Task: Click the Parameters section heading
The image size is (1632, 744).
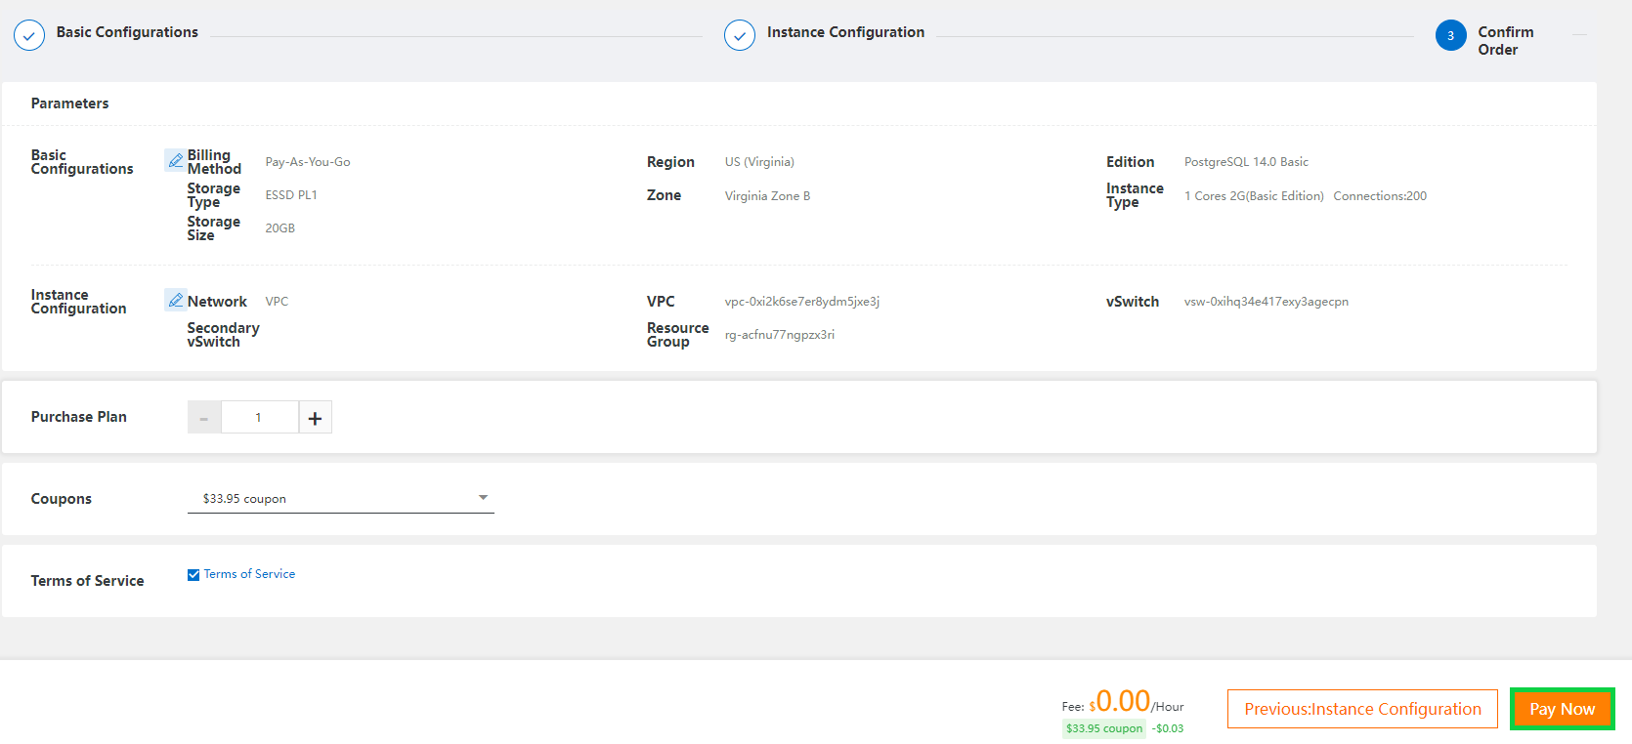Action: [x=69, y=103]
